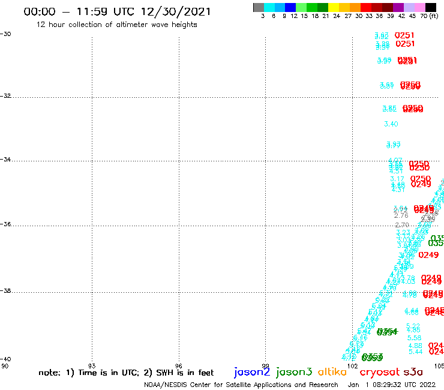Image resolution: width=444 pixels, height=390 pixels.
Task: Click the 'note: 1) Time is in UTC' text
Action: click(89, 373)
